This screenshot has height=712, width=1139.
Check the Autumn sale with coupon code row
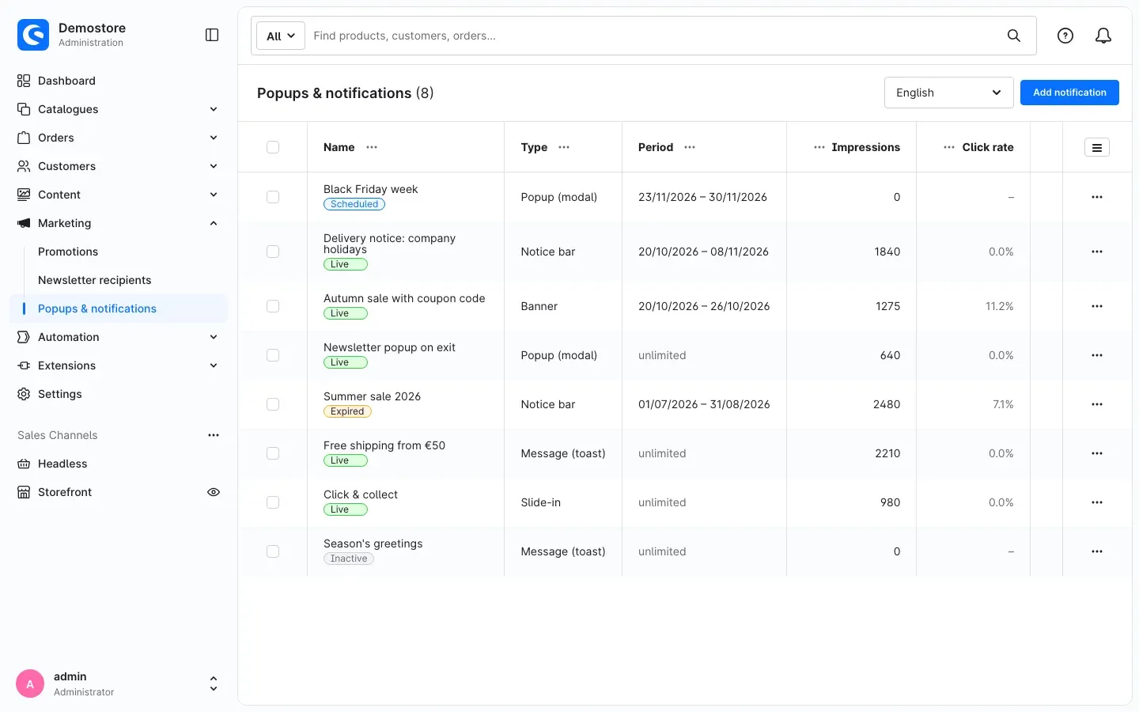(x=273, y=306)
